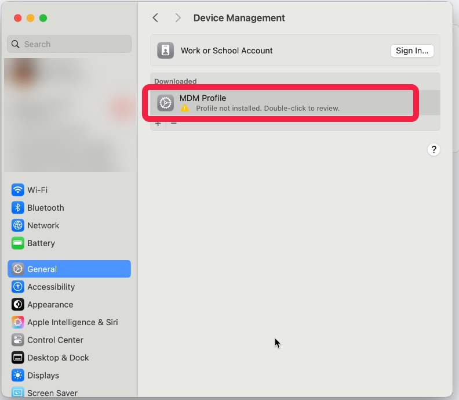Open Network settings

tap(69, 225)
